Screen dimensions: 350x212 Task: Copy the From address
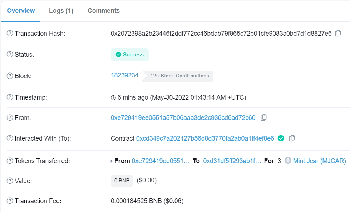[x=263, y=117]
